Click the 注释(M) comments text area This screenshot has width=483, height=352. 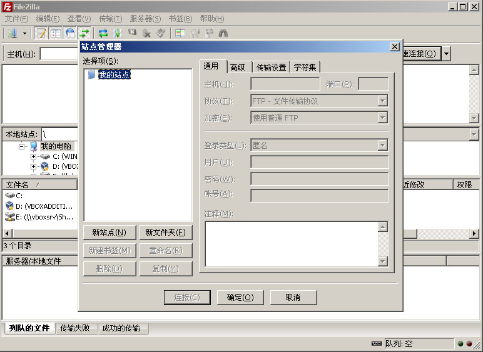[x=292, y=244]
